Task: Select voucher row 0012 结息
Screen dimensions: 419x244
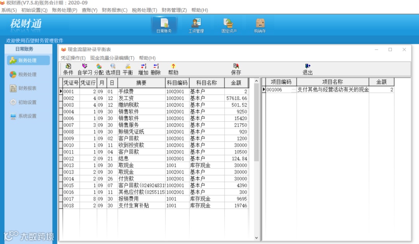Action: pos(155,159)
